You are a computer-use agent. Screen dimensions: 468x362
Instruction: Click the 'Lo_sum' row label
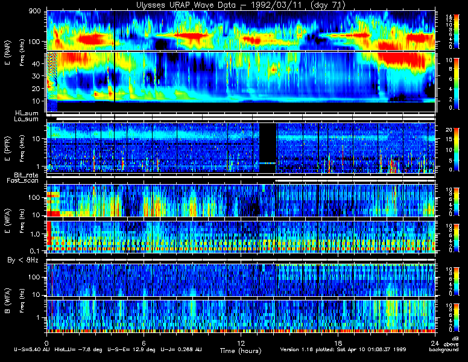(x=27, y=119)
